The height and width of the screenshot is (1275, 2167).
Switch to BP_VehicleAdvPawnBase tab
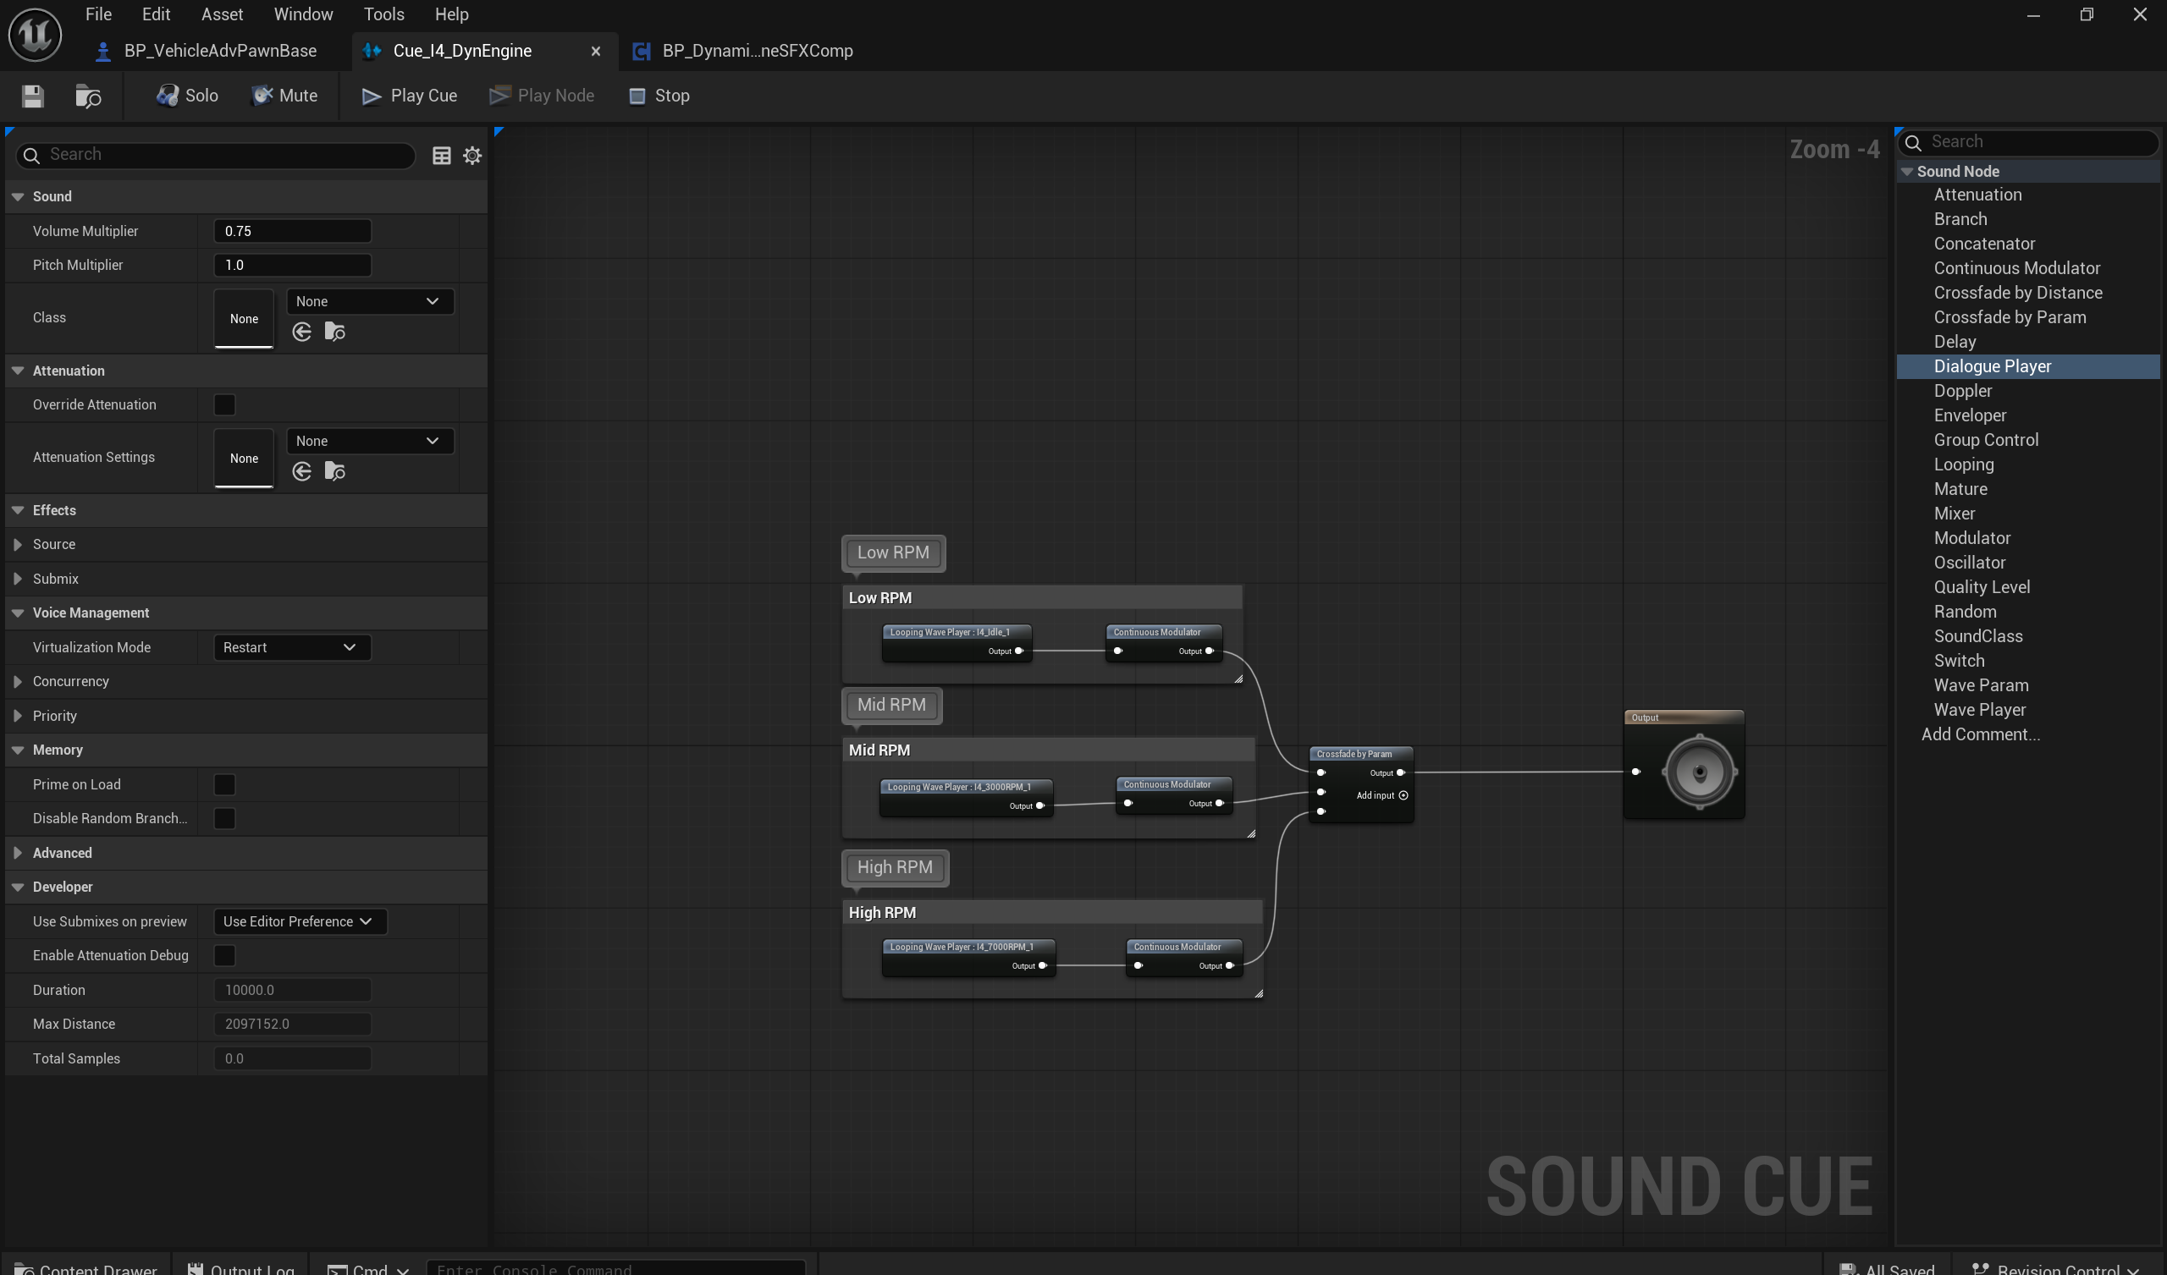coord(207,51)
